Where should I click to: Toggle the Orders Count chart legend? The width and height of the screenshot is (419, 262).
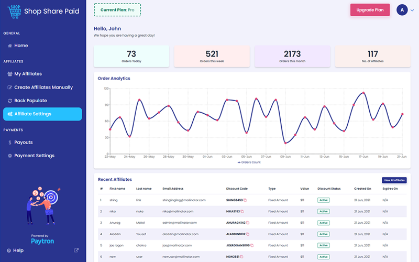click(x=249, y=162)
